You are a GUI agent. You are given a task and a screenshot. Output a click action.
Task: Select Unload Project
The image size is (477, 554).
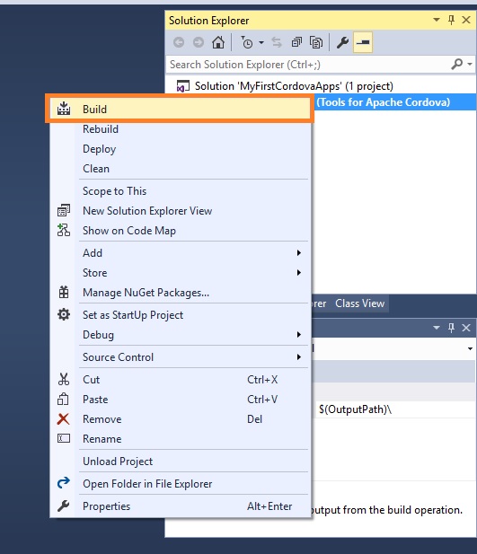(180, 462)
